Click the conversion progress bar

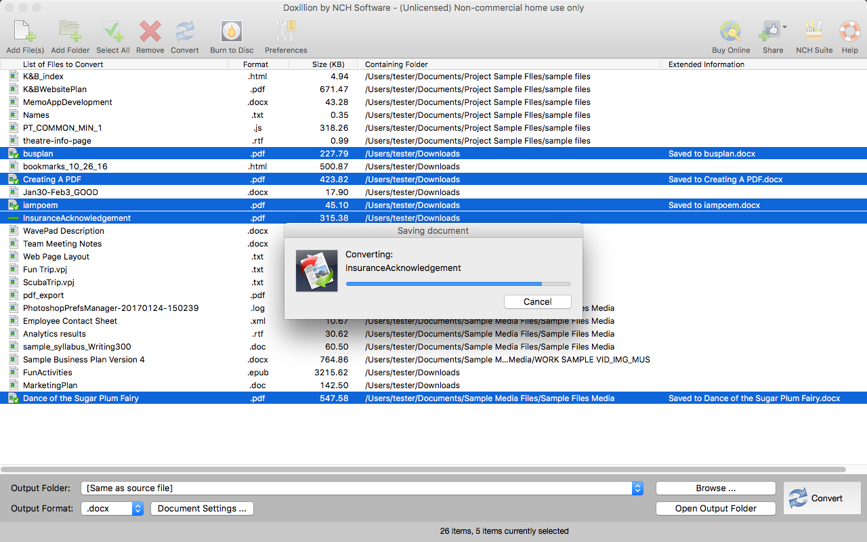(458, 284)
